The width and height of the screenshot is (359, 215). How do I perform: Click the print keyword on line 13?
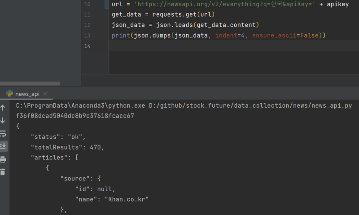click(121, 35)
